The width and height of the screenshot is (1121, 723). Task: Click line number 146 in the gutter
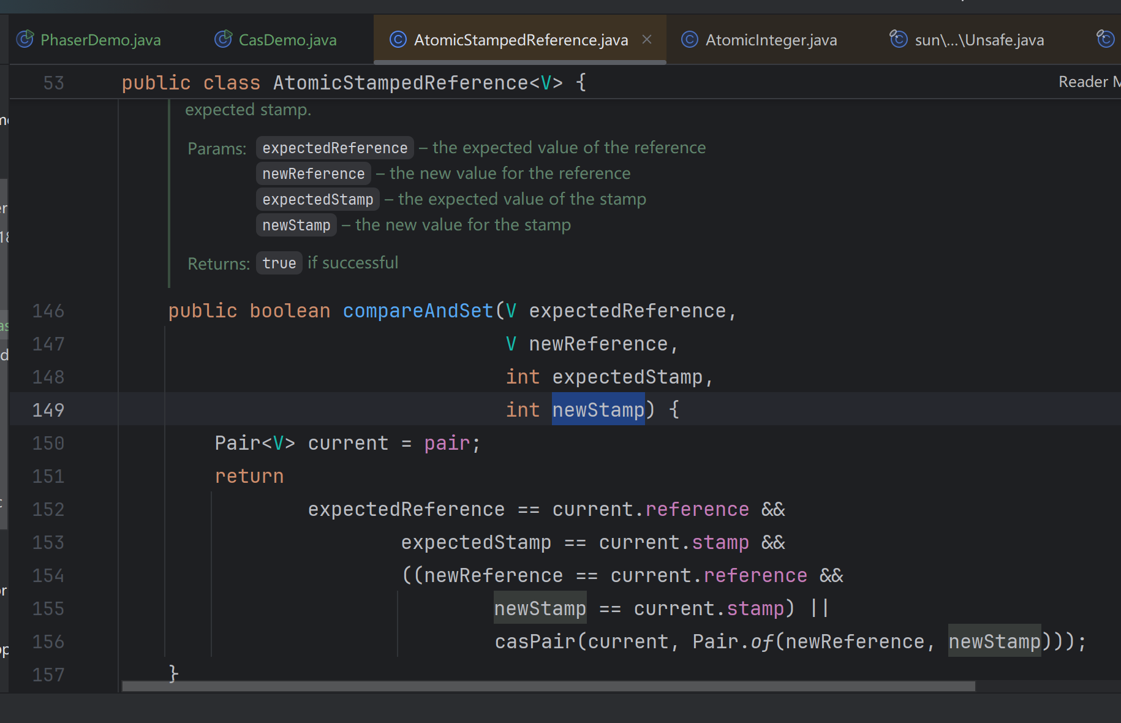48,311
